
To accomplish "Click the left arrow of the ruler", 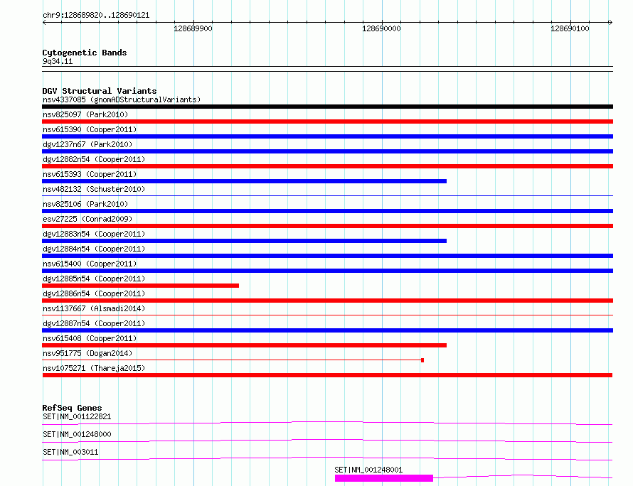I will coord(44,23).
